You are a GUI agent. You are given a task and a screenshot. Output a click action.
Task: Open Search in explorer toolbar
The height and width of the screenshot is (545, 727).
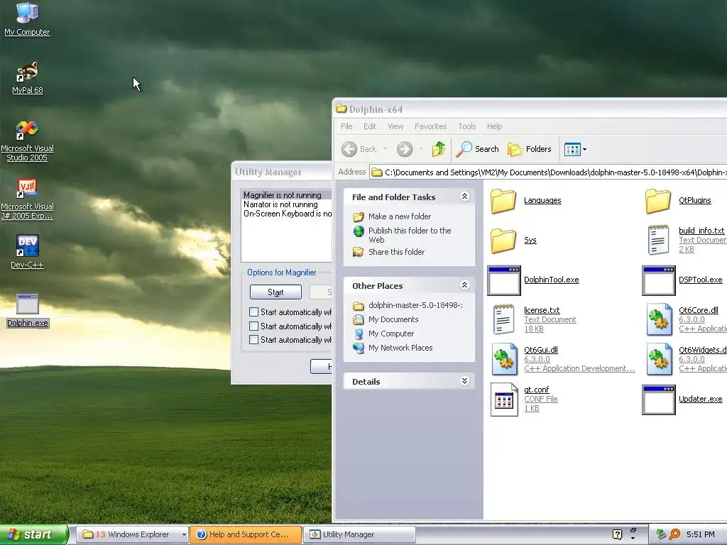coord(478,149)
